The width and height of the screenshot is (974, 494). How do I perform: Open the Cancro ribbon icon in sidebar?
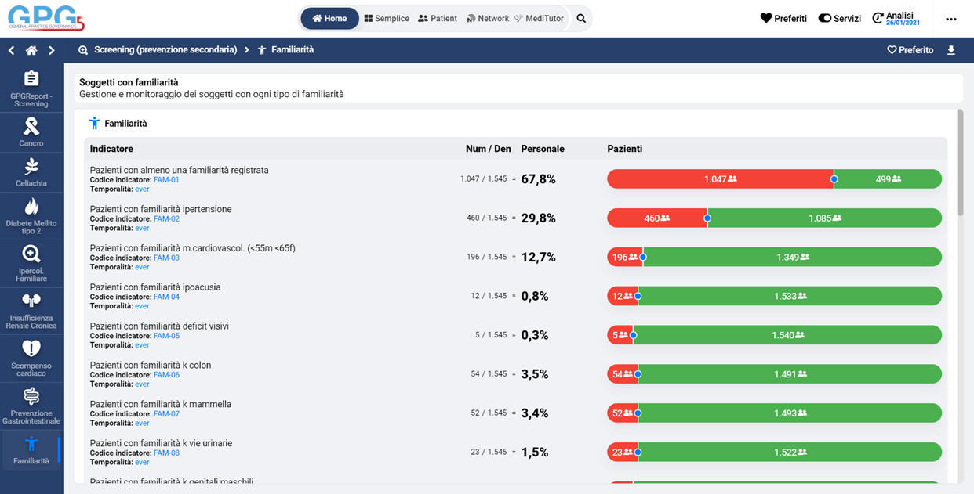click(x=31, y=126)
